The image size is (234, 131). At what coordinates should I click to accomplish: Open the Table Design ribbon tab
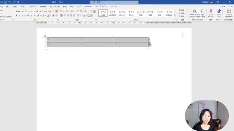point(101,7)
